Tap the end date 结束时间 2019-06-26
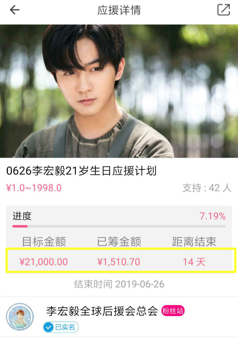Screen dimensions: 238x342 119,284
